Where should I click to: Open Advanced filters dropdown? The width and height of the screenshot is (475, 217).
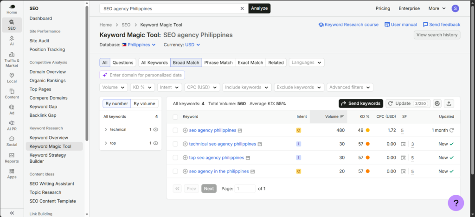(350, 88)
